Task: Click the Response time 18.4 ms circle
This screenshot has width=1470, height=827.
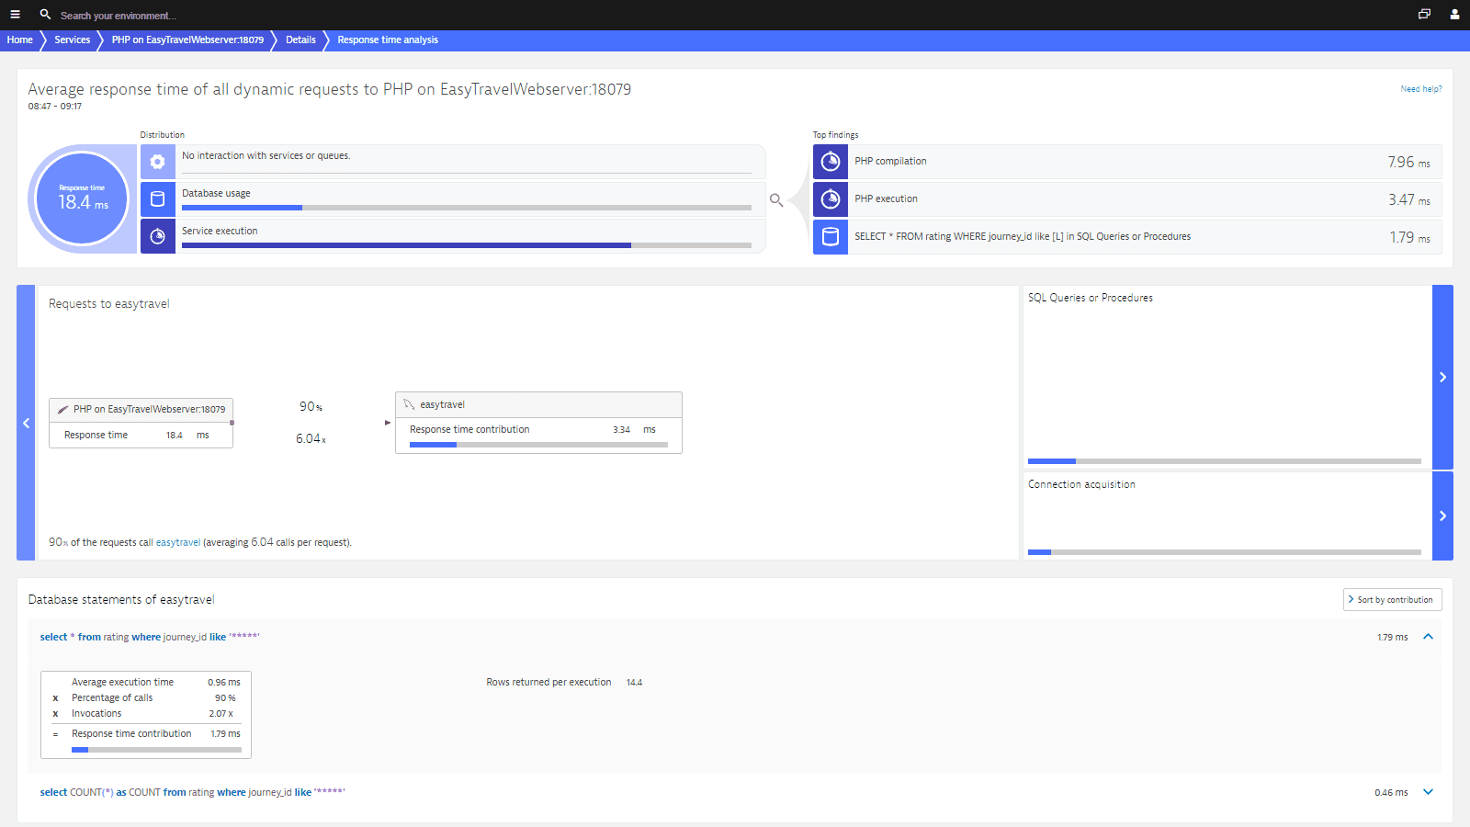Action: click(x=82, y=198)
